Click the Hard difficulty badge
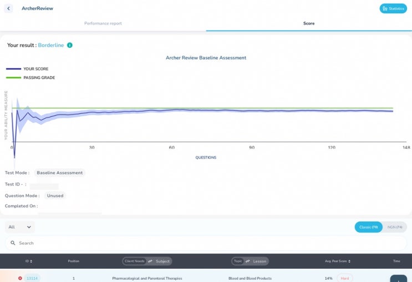Screen dimensions: 412x282 point(344,278)
